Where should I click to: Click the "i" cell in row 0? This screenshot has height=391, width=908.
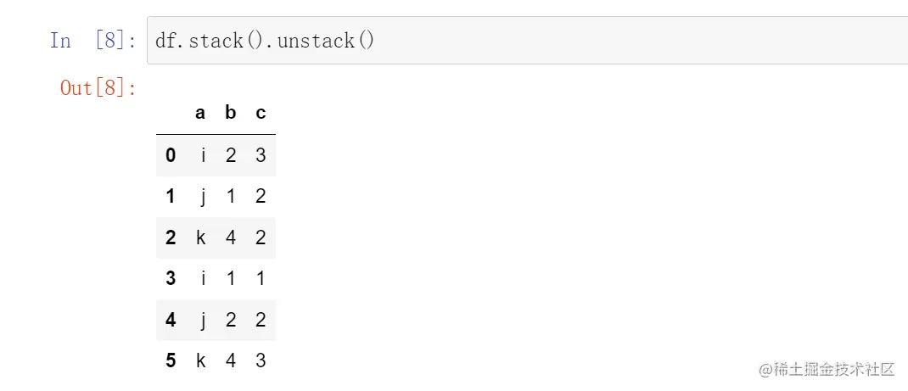tap(203, 155)
